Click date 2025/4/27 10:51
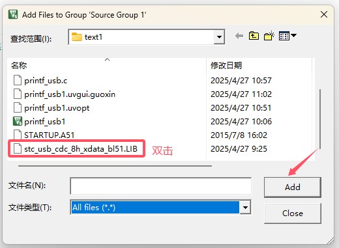 coord(241,108)
